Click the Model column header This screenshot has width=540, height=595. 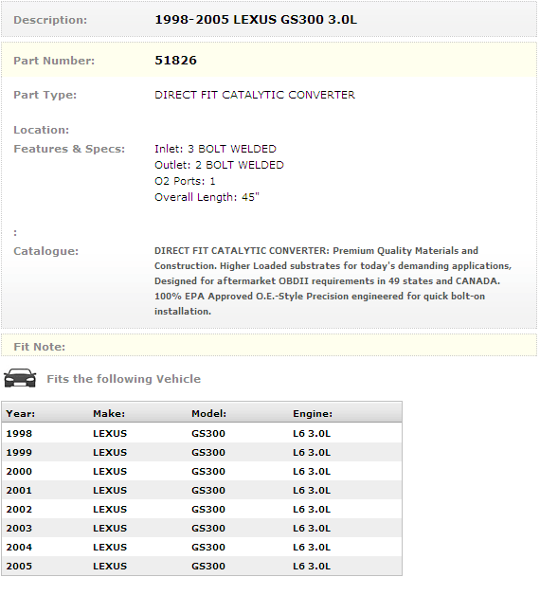208,414
